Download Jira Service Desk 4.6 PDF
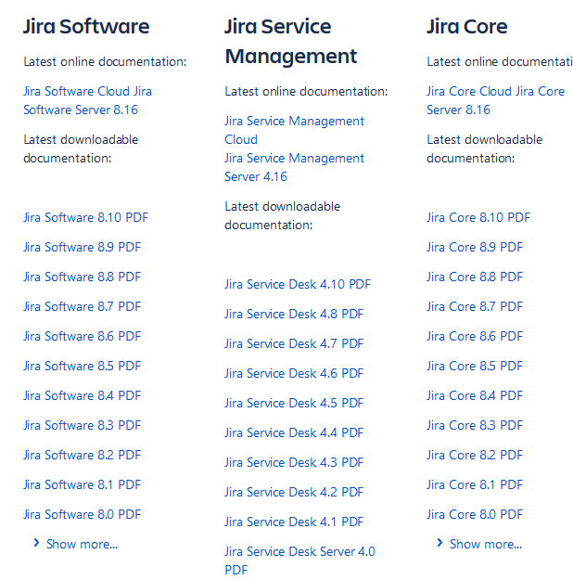This screenshot has width=573, height=580. [294, 374]
